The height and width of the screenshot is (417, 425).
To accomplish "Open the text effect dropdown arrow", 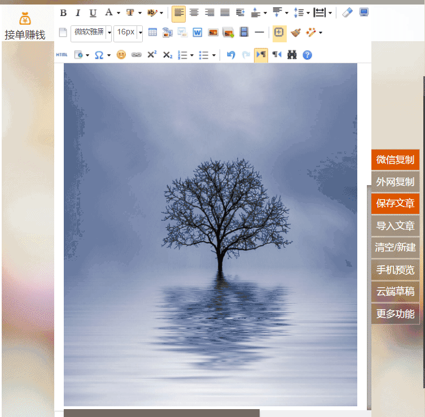I will [x=140, y=13].
